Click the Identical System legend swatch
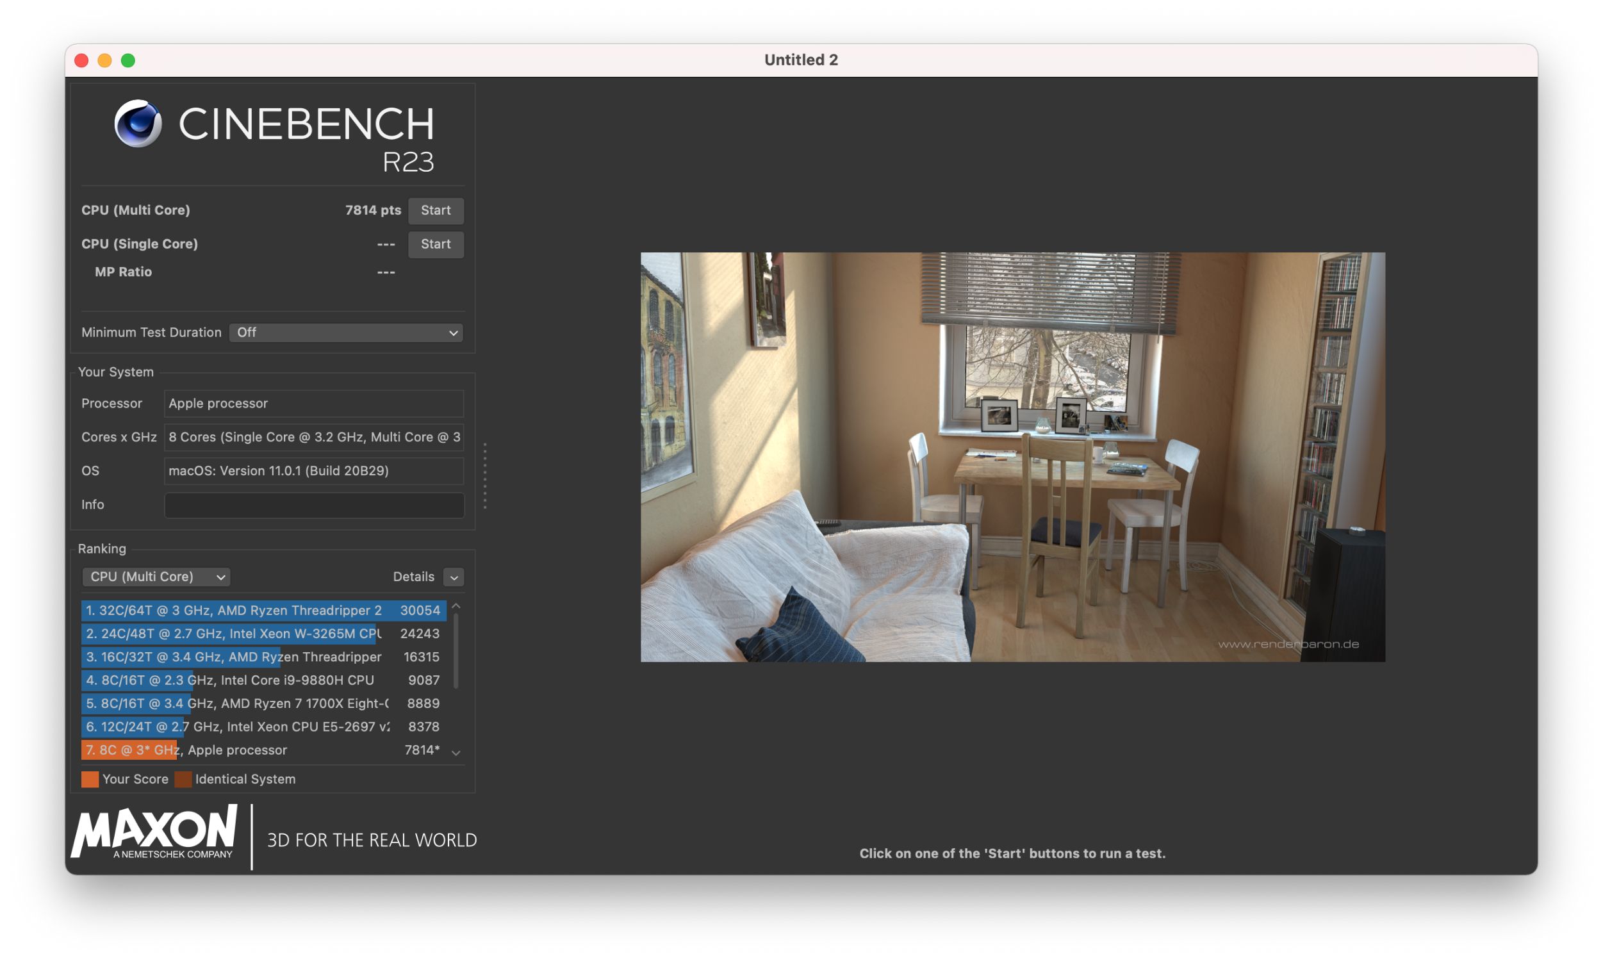 [x=183, y=779]
